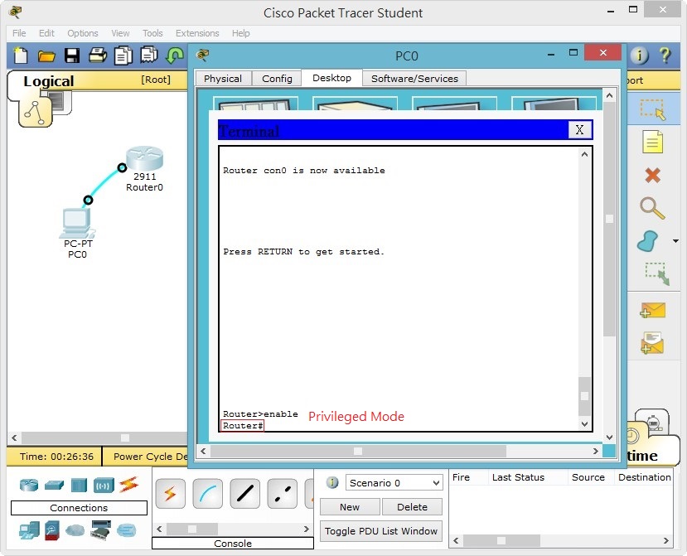Click terminal scrollbar up arrow

(584, 154)
